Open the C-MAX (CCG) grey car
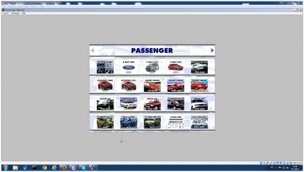This screenshot has height=172, width=304. pyautogui.click(x=152, y=67)
